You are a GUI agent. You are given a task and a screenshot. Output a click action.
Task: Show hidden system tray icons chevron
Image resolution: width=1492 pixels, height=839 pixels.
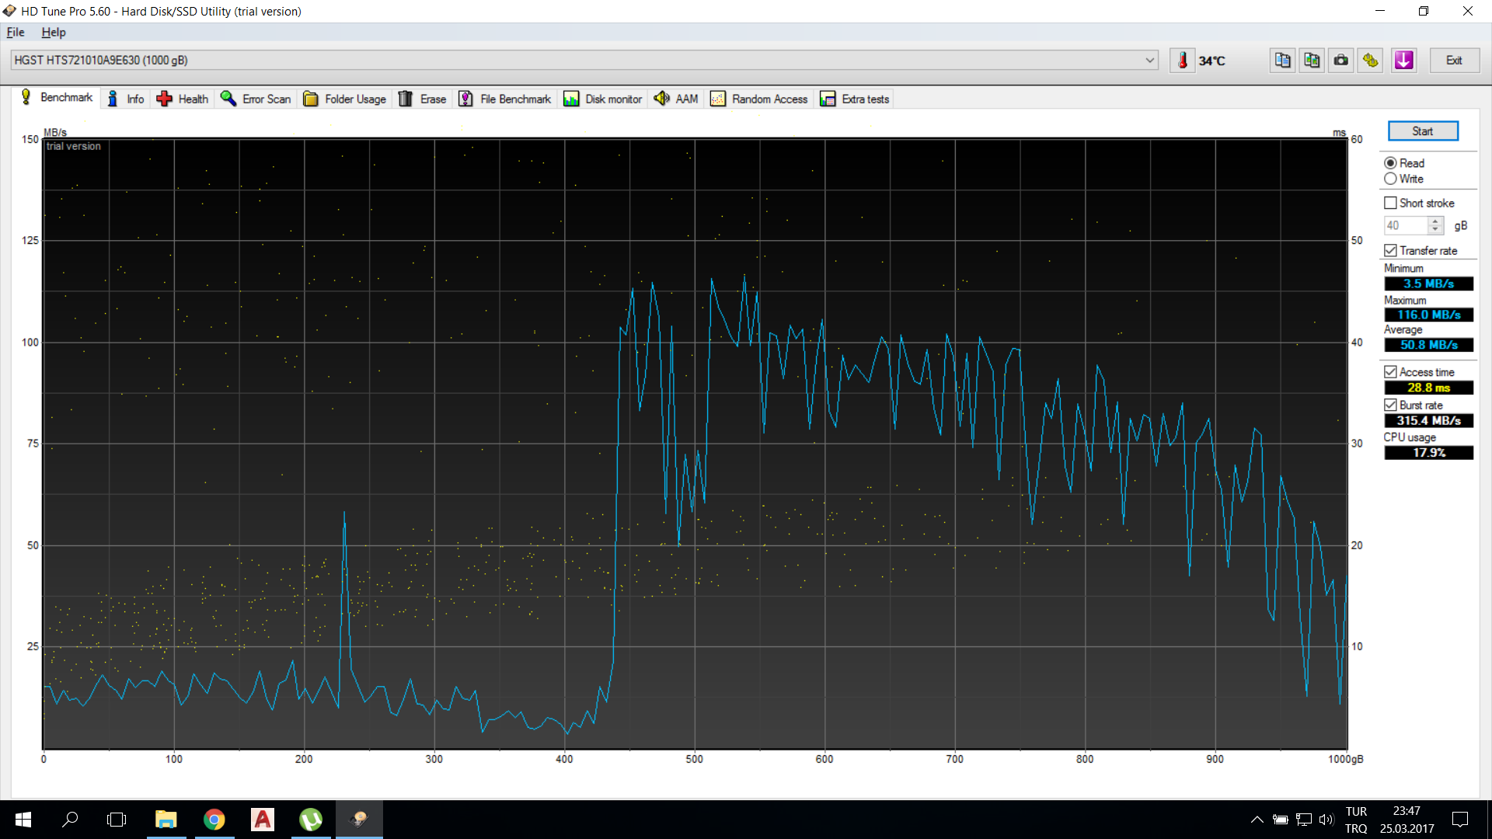click(1257, 819)
